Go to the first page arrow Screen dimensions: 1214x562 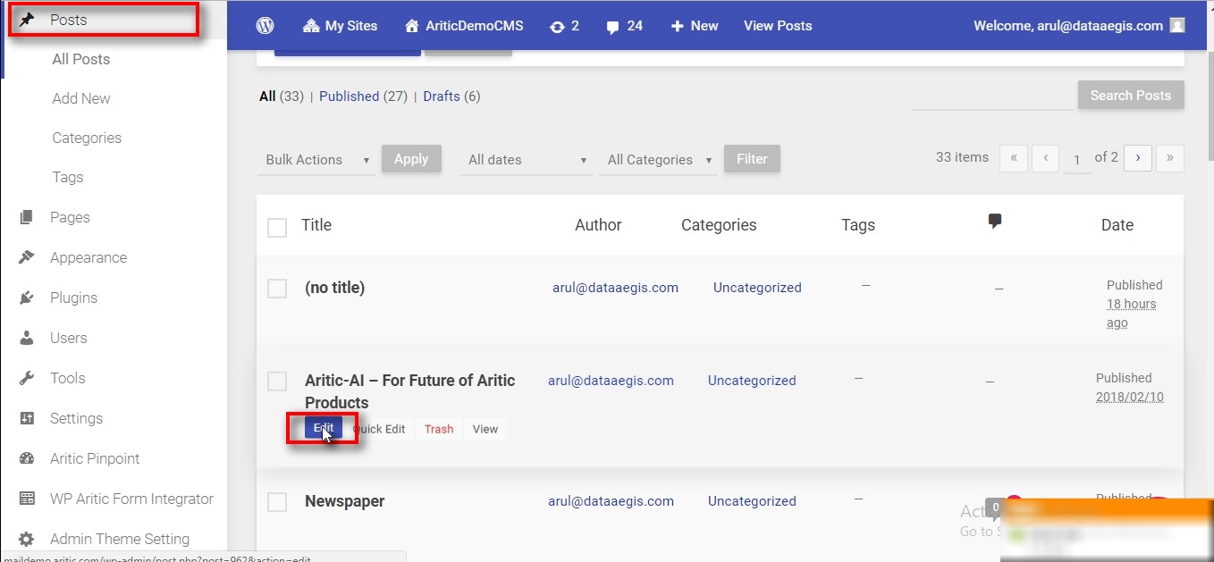point(1013,158)
